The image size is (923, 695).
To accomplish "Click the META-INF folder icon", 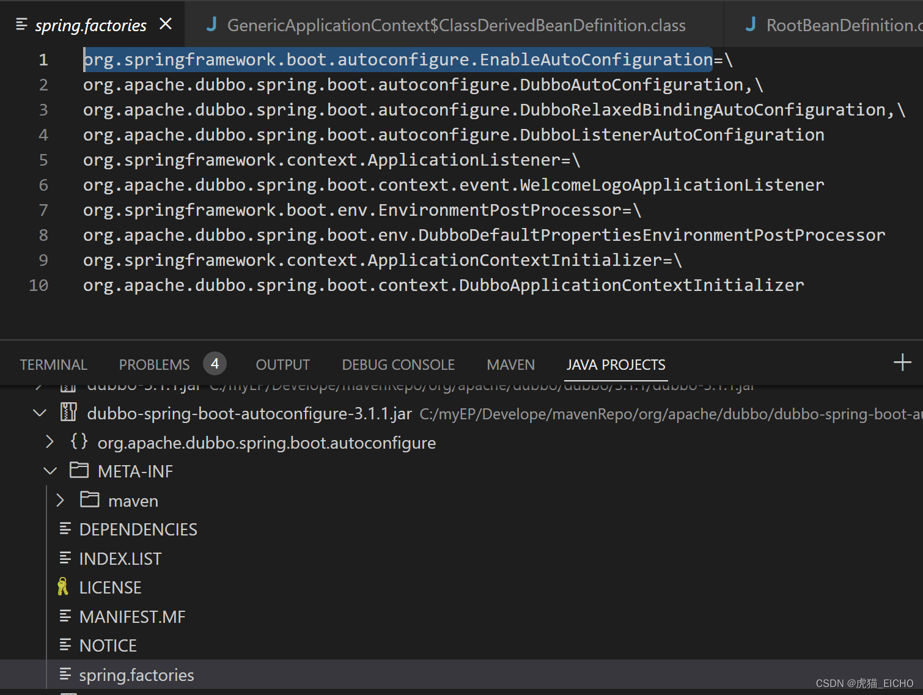I will point(79,470).
